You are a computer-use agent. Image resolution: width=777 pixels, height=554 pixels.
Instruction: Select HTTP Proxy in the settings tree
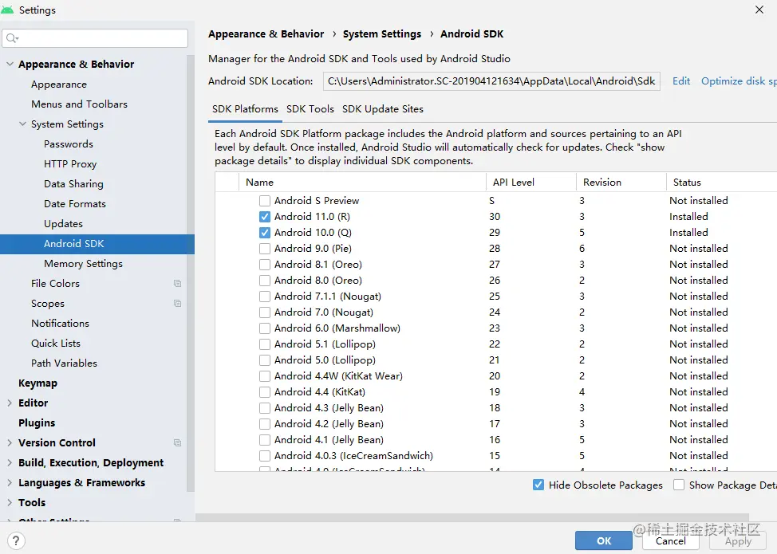(x=70, y=164)
